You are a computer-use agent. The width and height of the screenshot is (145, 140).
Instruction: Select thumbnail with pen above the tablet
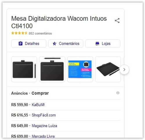[x=52, y=69]
